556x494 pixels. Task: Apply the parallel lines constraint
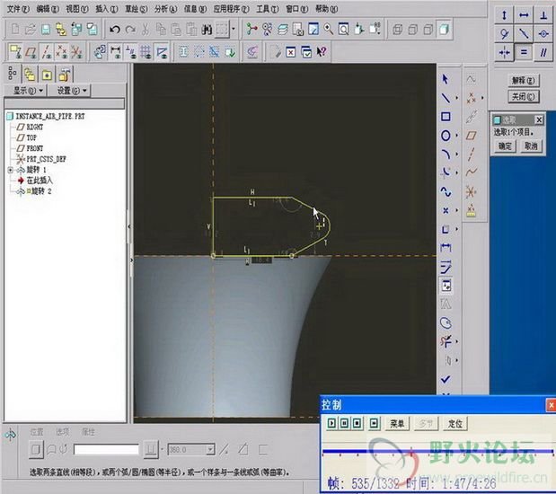(545, 53)
